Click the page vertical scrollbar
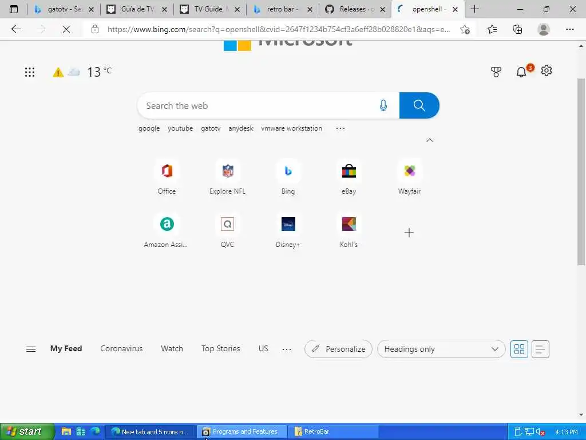This screenshot has width=586, height=440. coord(581,172)
